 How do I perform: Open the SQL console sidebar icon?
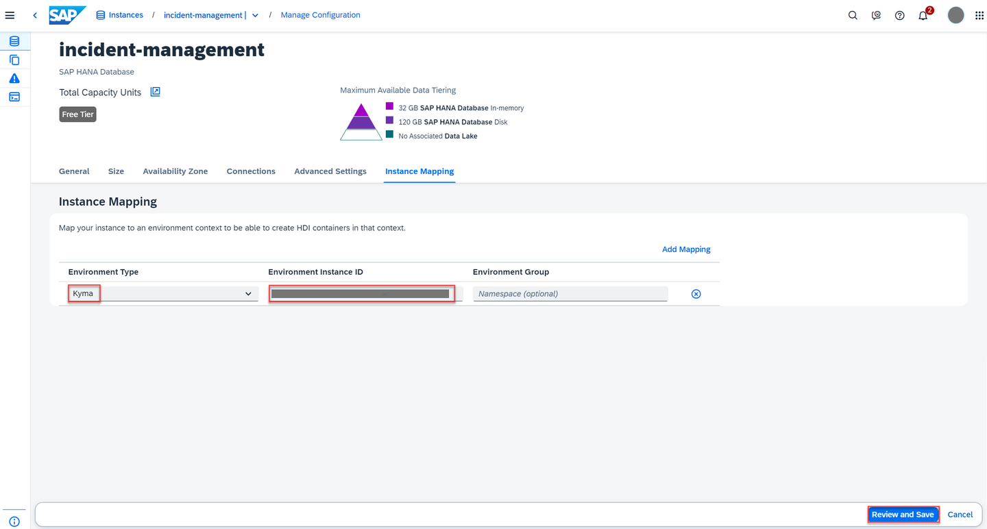[x=14, y=97]
